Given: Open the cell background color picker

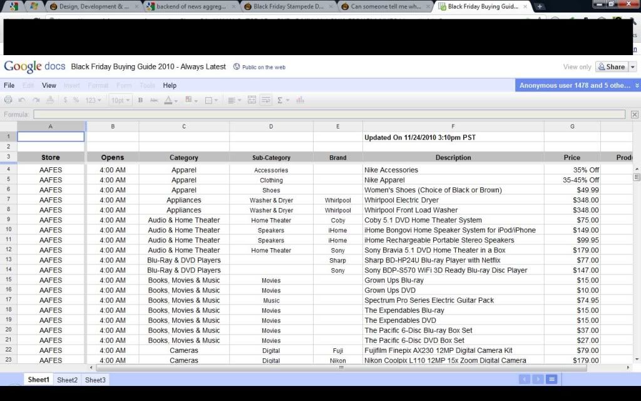Looking at the screenshot, I should coord(191,100).
